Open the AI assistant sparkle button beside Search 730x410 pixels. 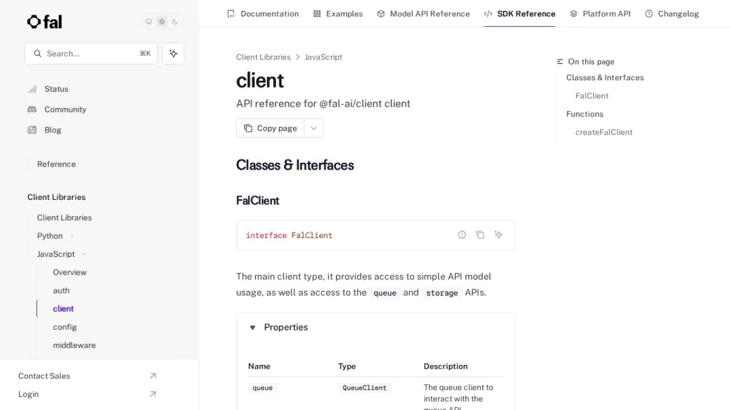point(173,53)
